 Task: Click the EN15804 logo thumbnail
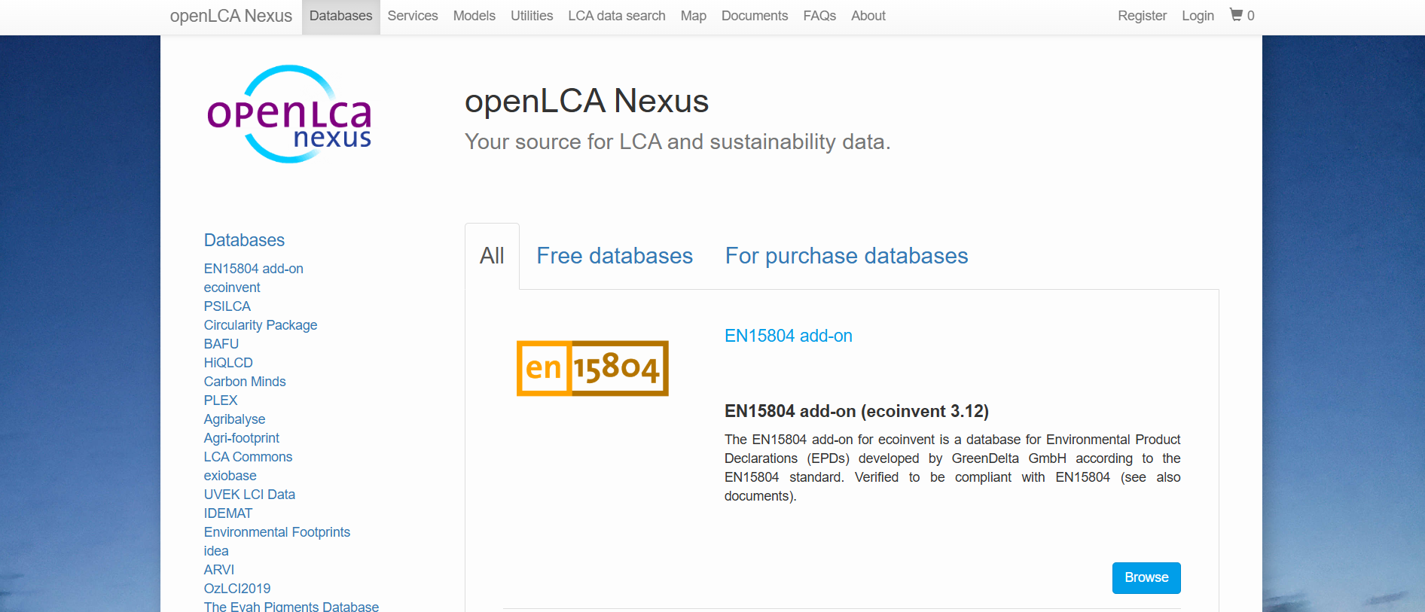593,368
